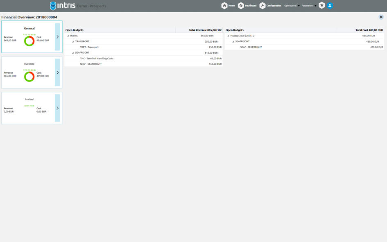This screenshot has height=242, width=387.
Task: Select the THC - Terminal Handling Costs row
Action: (x=97, y=59)
